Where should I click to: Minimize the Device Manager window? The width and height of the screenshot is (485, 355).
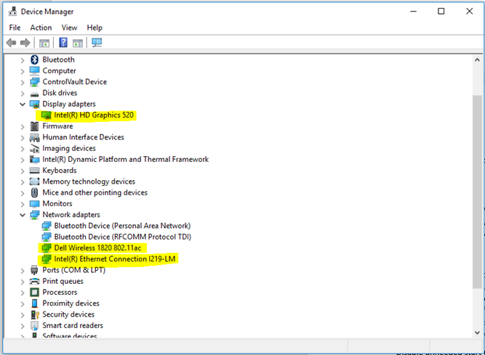tap(413, 12)
